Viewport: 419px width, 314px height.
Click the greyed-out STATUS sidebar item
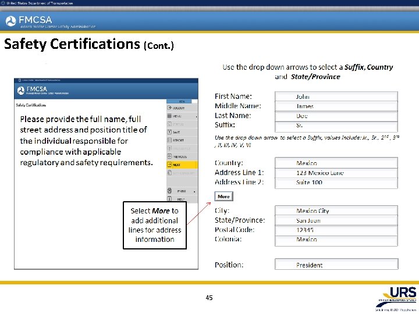click(x=182, y=124)
